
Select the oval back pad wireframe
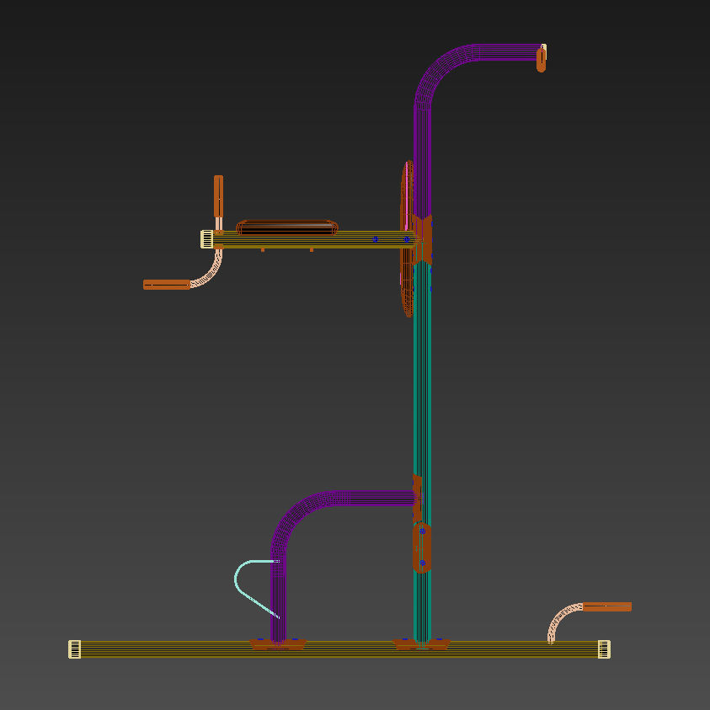[x=407, y=238]
